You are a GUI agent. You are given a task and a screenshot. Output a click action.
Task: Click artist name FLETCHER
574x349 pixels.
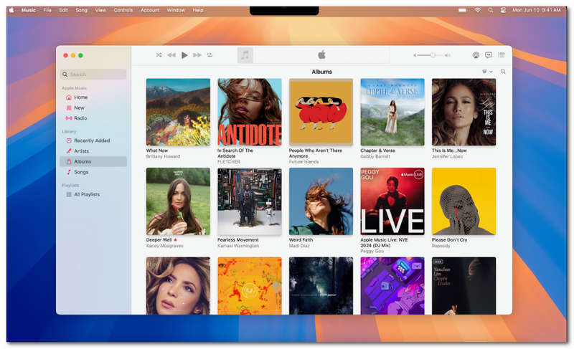pos(229,161)
